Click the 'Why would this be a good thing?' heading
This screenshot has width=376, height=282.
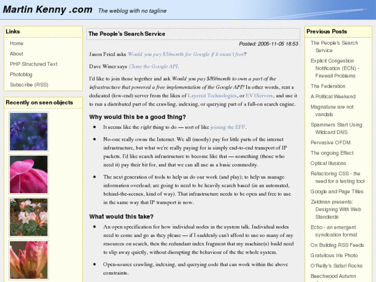138,117
